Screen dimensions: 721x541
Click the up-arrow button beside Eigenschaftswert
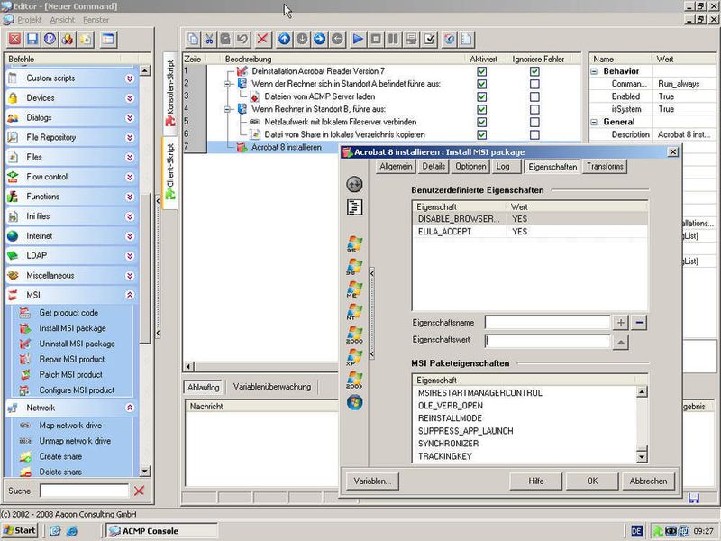621,342
